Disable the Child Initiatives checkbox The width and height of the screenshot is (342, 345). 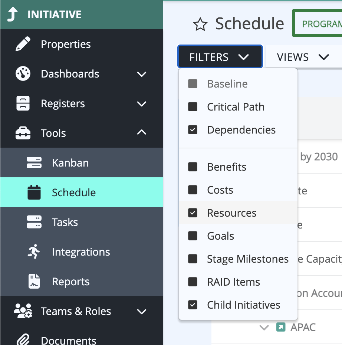point(193,305)
